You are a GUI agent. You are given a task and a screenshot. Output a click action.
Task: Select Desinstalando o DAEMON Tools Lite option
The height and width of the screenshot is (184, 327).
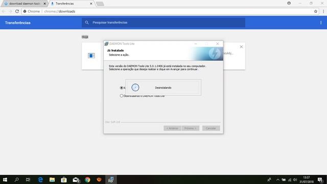coord(142,96)
